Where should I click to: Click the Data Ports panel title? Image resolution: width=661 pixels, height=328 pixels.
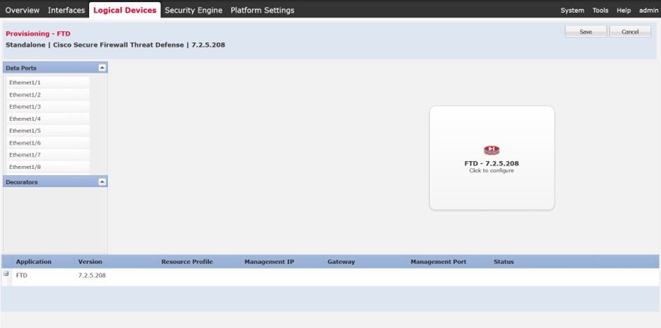pyautogui.click(x=21, y=68)
